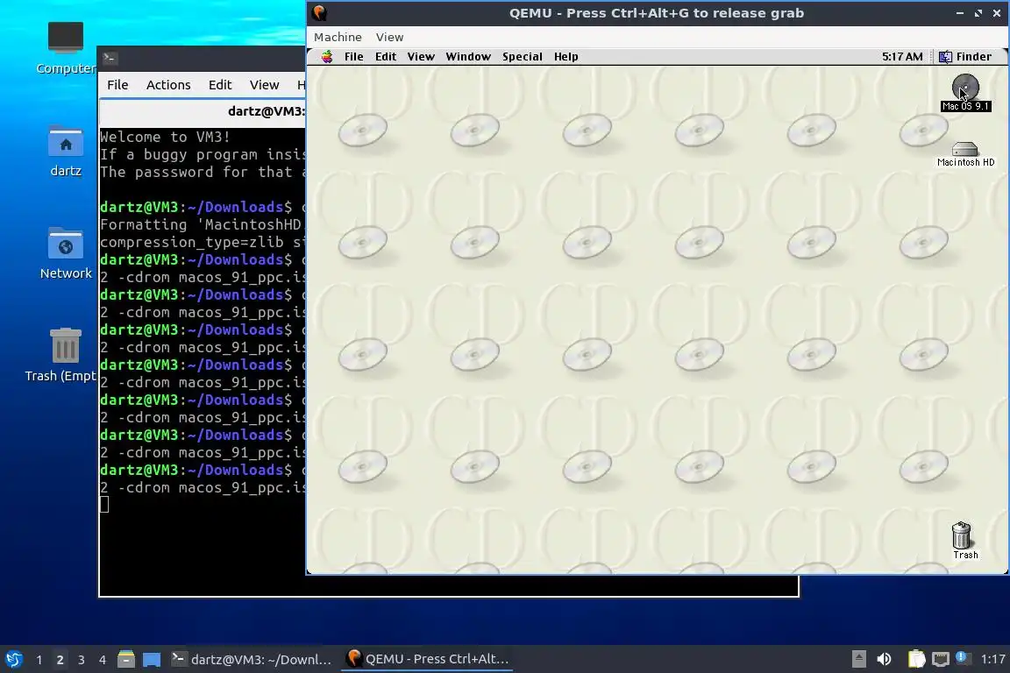The image size is (1010, 673).
Task: Open the LXQt application menu launcher
Action: pos(13,660)
